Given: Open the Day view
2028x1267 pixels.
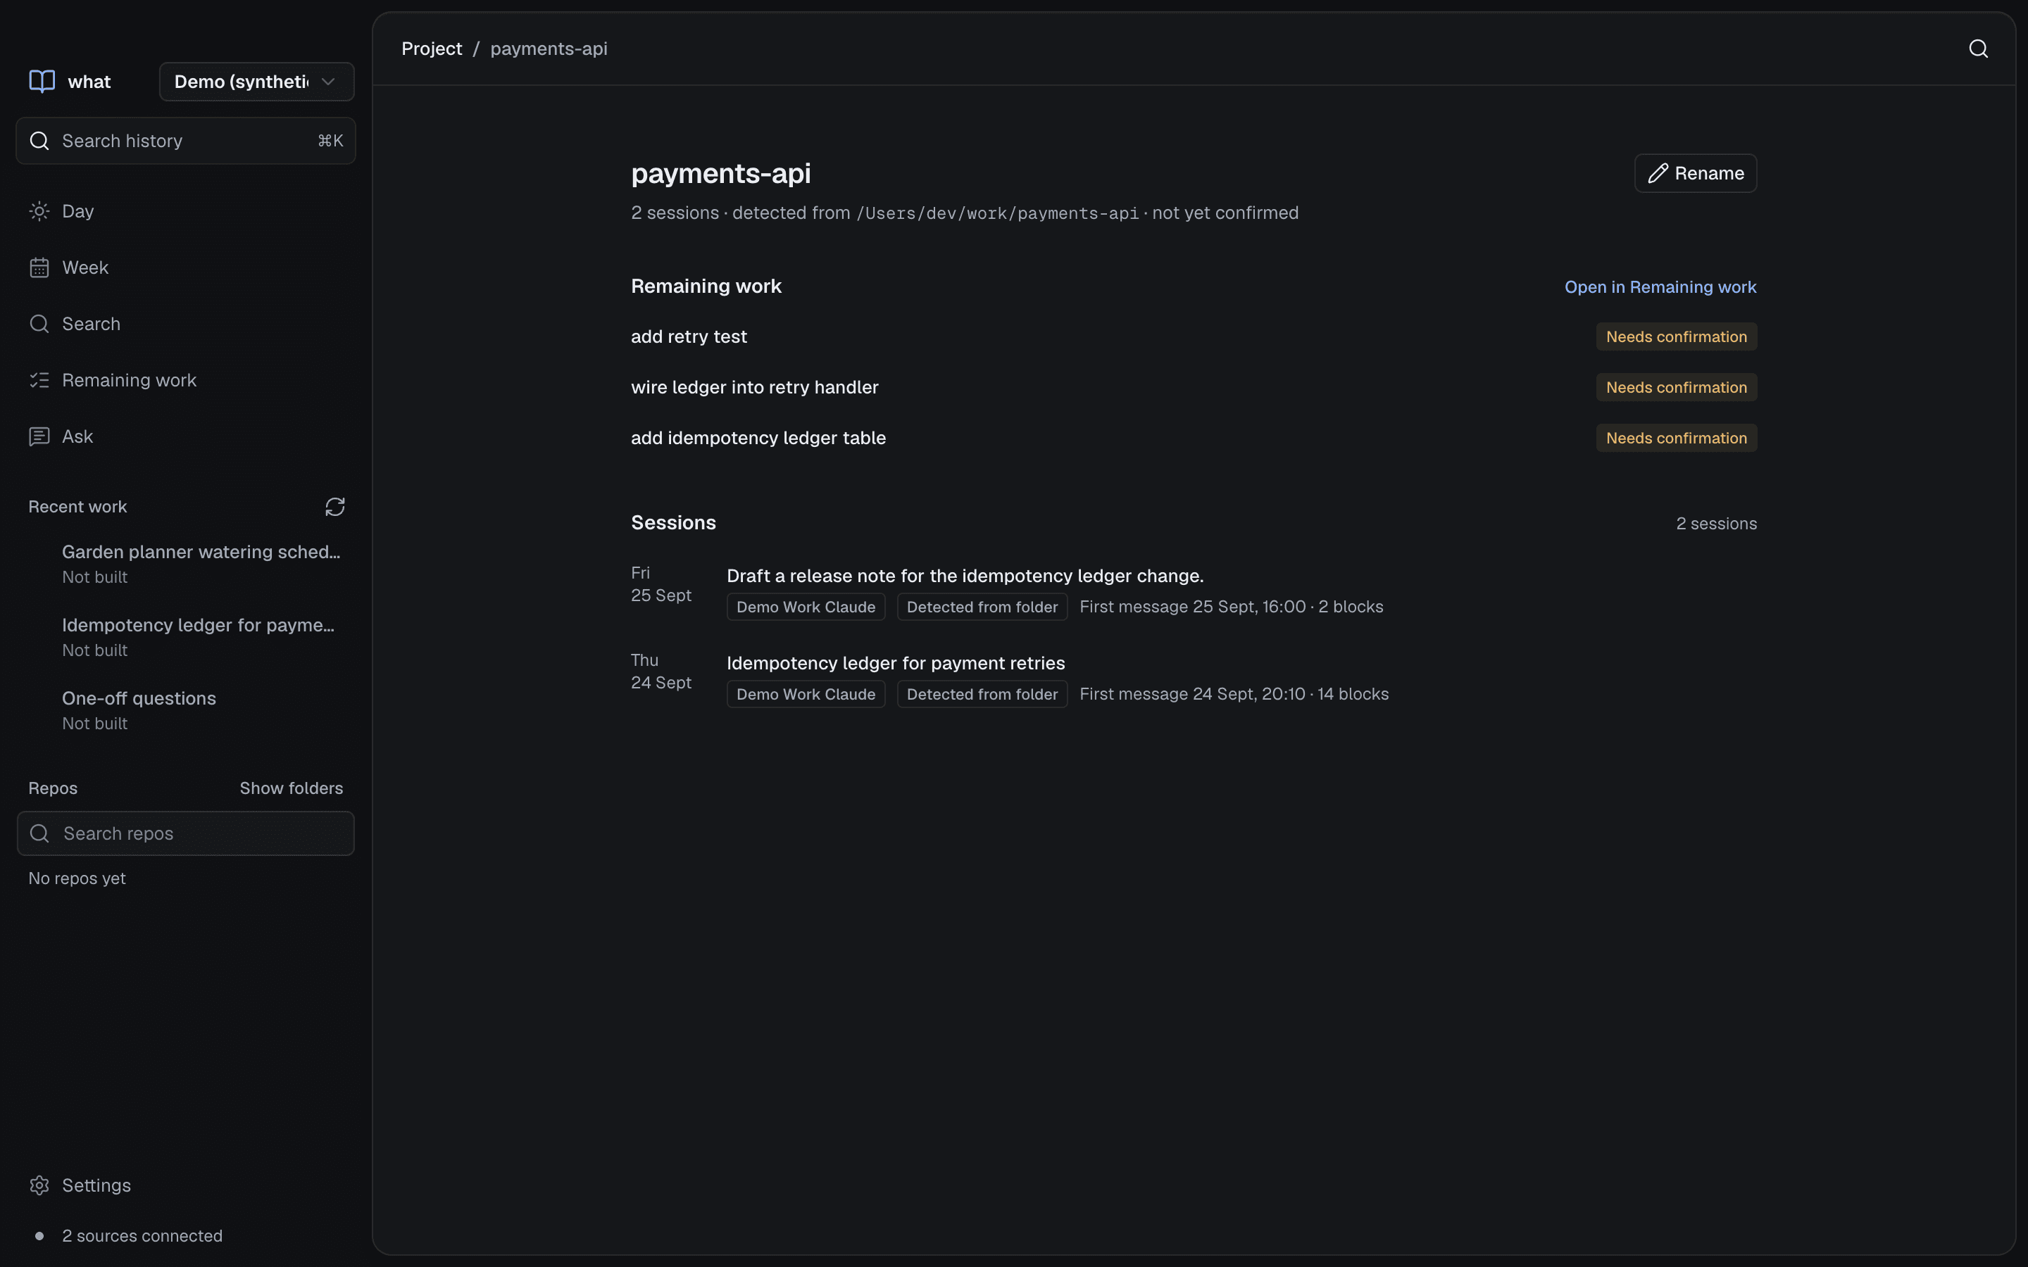Looking at the screenshot, I should point(186,211).
